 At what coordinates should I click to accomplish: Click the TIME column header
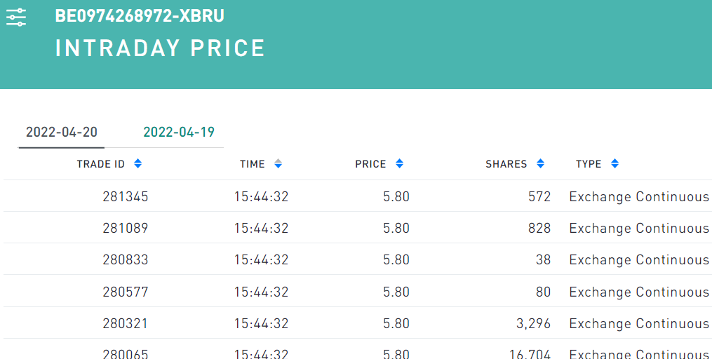[x=253, y=164]
